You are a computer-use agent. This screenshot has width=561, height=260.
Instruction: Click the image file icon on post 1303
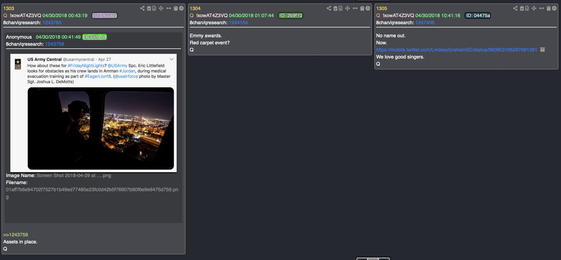pyautogui.click(x=154, y=8)
